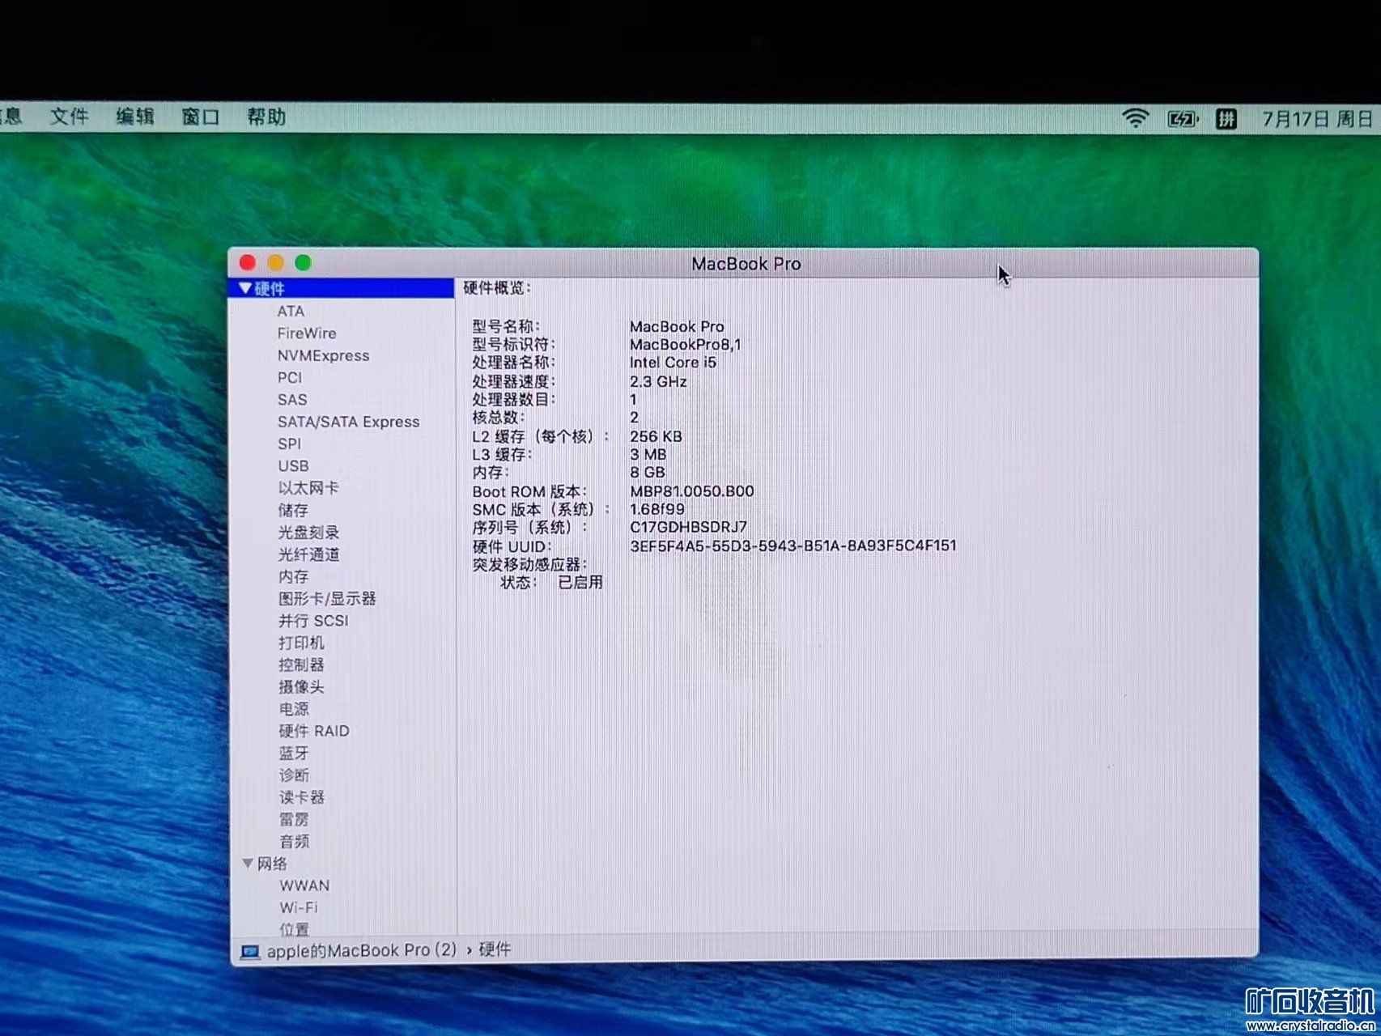Screen dimensions: 1381x1036
Task: Click the battery charging status icon
Action: pos(1182,119)
